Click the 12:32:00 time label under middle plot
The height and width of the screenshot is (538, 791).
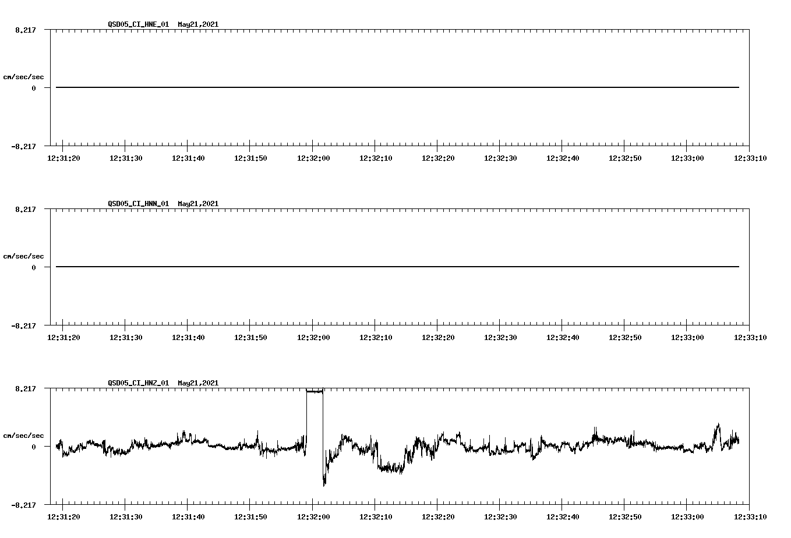pyautogui.click(x=315, y=337)
